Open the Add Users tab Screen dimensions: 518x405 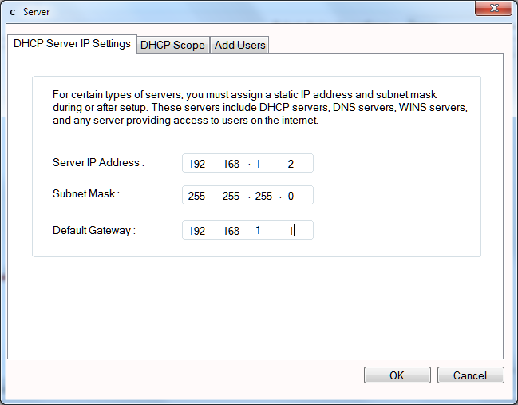[x=239, y=45]
